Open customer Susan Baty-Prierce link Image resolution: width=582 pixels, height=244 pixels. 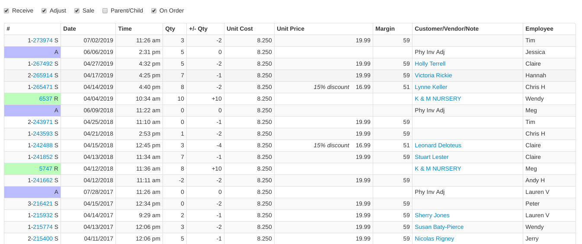coord(439,227)
